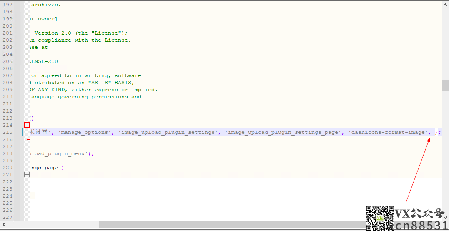Open the underlined CENSE-2.0 link
449x231 pixels.
click(43, 61)
